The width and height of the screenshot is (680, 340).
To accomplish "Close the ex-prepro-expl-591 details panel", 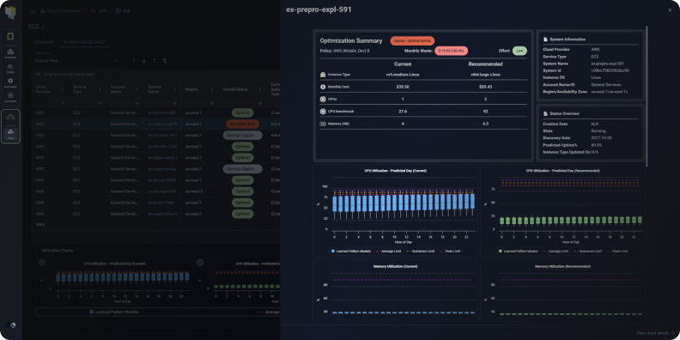I will pos(670,10).
